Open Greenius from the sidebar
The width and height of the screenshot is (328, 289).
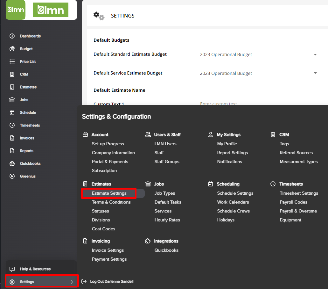[x=28, y=176]
